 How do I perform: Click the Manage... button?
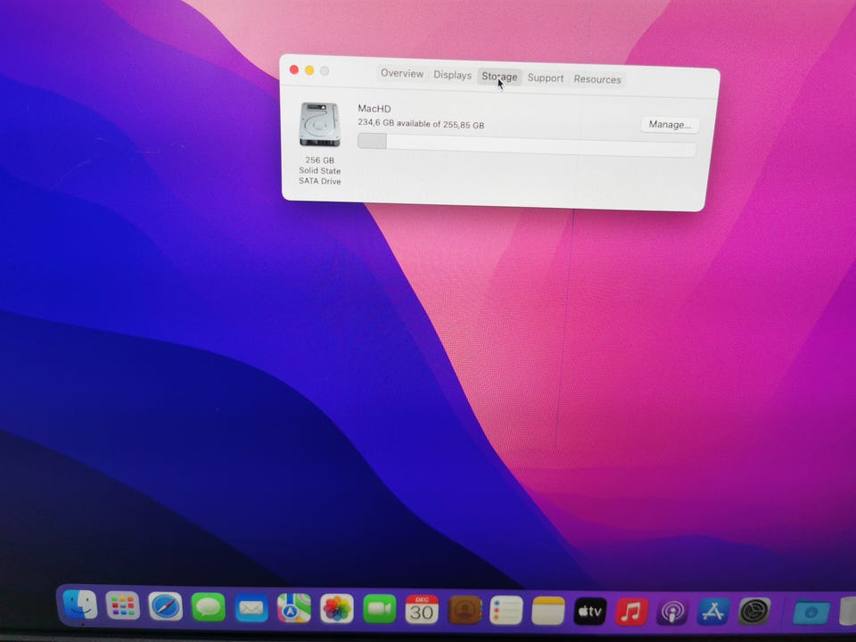click(670, 125)
